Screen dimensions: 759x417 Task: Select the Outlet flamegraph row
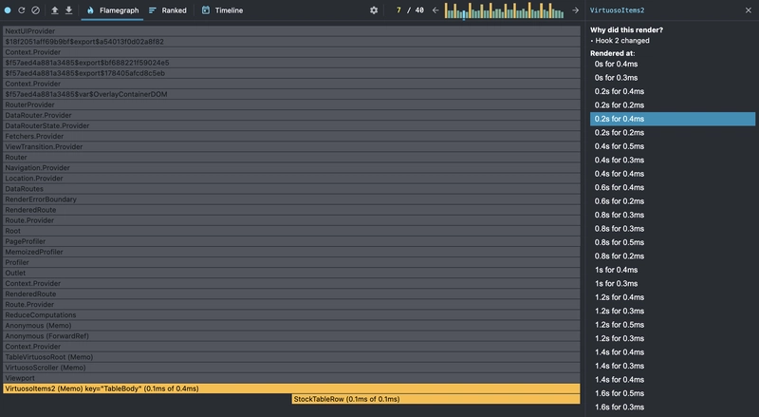point(291,273)
